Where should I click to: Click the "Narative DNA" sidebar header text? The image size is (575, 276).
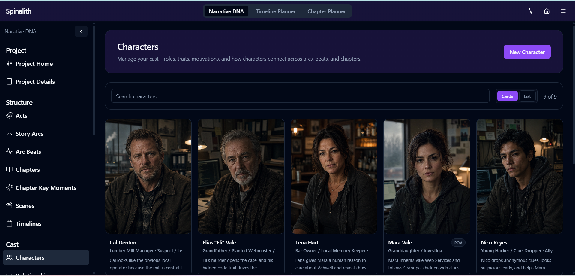point(20,31)
